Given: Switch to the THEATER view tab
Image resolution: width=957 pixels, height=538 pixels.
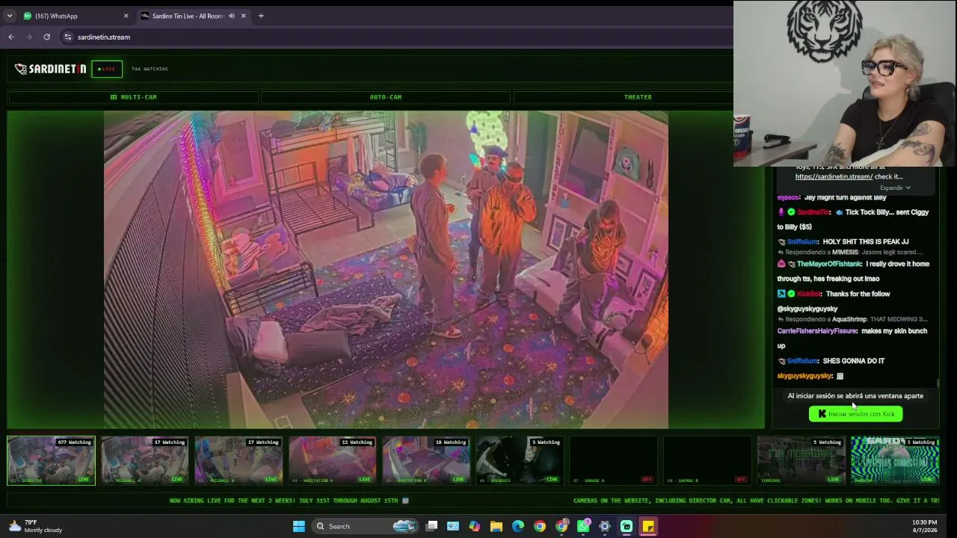Looking at the screenshot, I should (638, 97).
